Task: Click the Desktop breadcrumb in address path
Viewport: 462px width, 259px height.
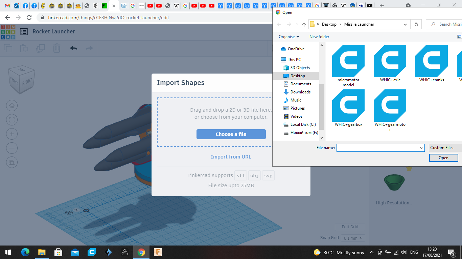Action: click(329, 24)
